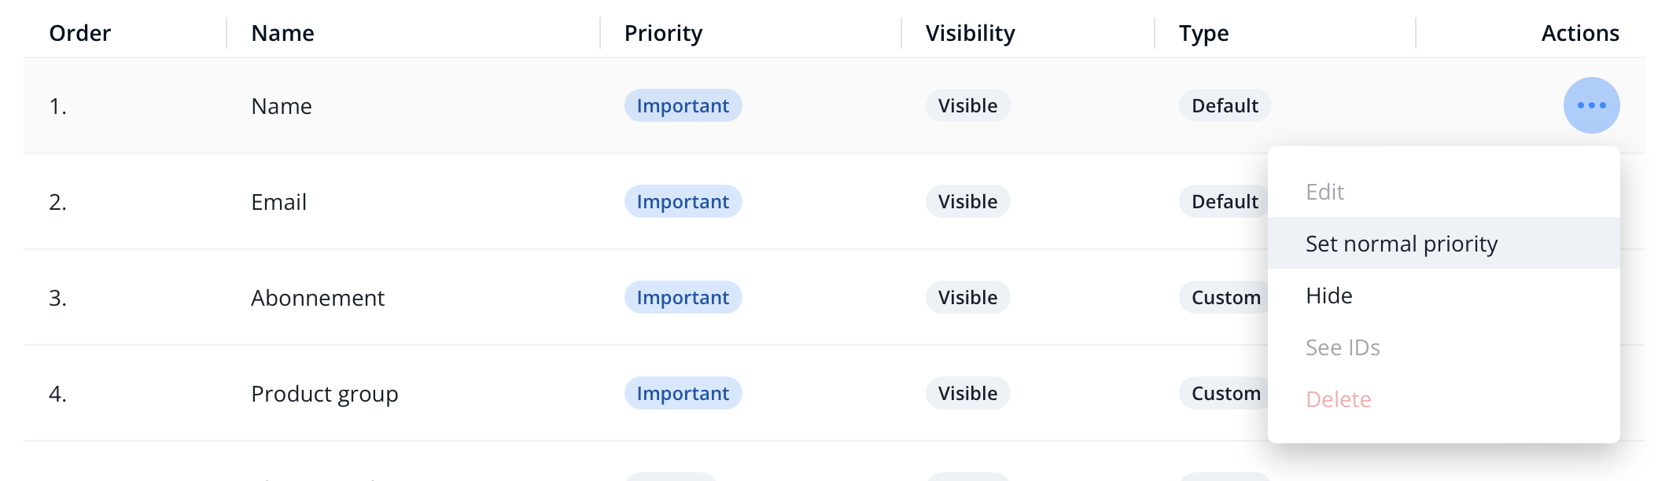This screenshot has width=1669, height=481.
Task: Click the Visible badge for Product group
Action: point(967,393)
